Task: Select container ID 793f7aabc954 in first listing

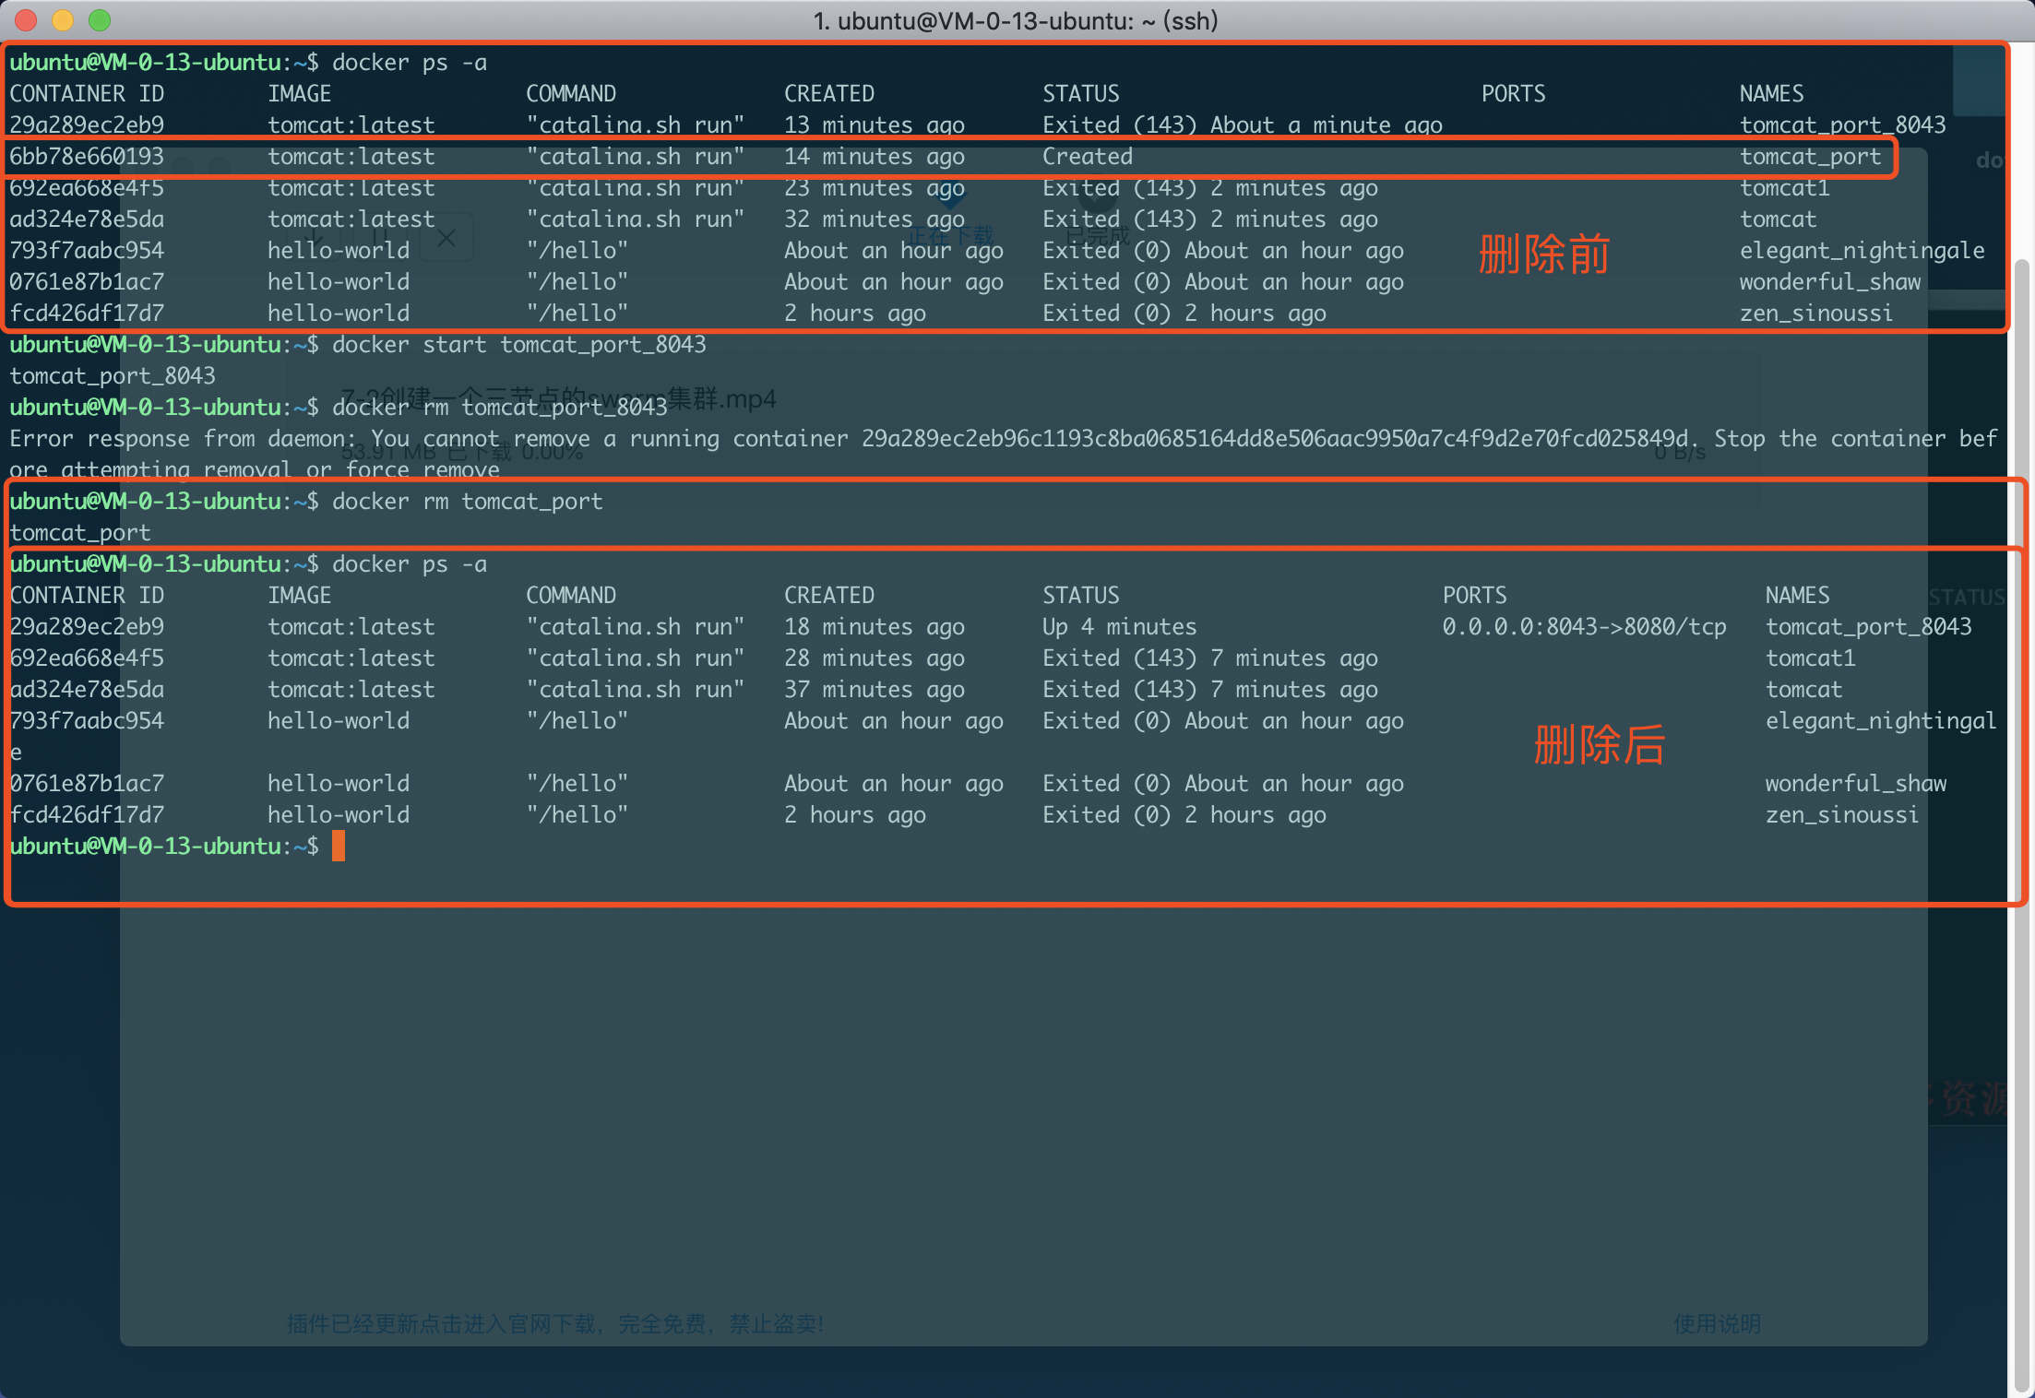Action: (87, 250)
